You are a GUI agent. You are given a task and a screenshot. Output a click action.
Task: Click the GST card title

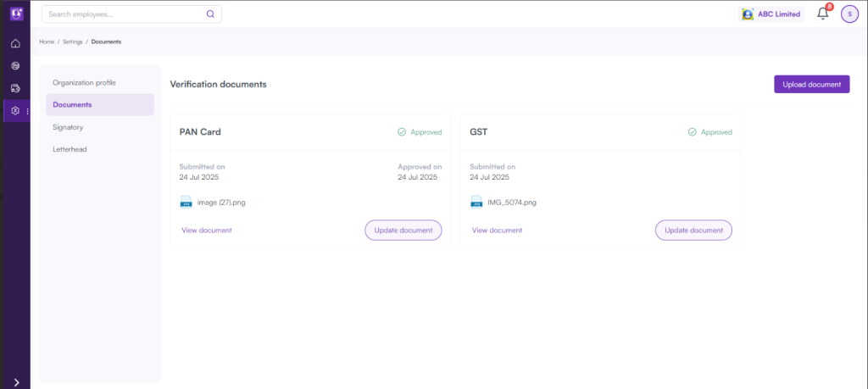coord(478,132)
